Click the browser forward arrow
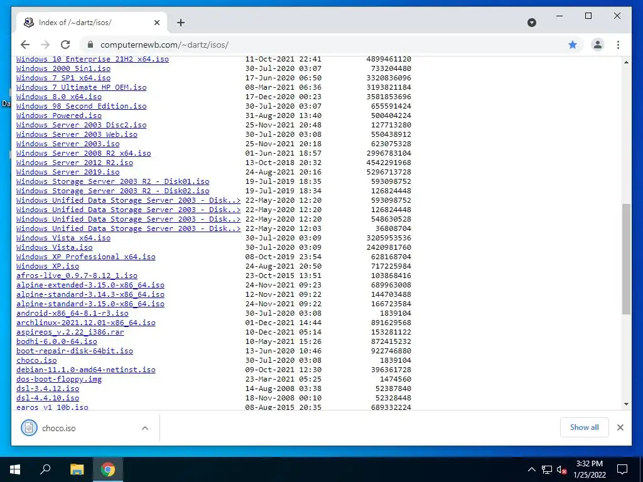This screenshot has width=643, height=482. pos(45,45)
